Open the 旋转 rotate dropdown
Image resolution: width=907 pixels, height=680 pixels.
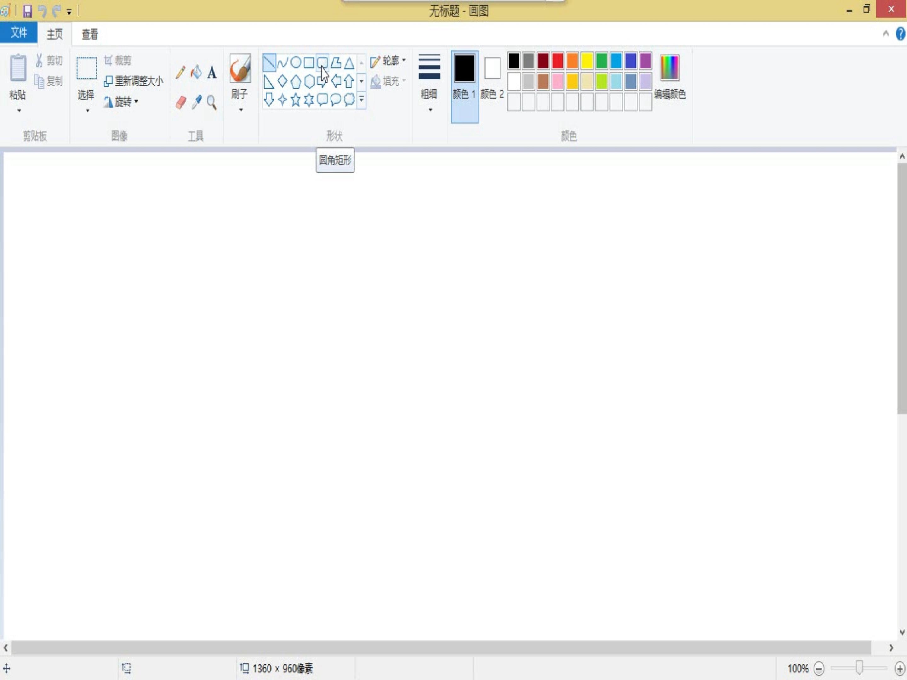pyautogui.click(x=121, y=101)
